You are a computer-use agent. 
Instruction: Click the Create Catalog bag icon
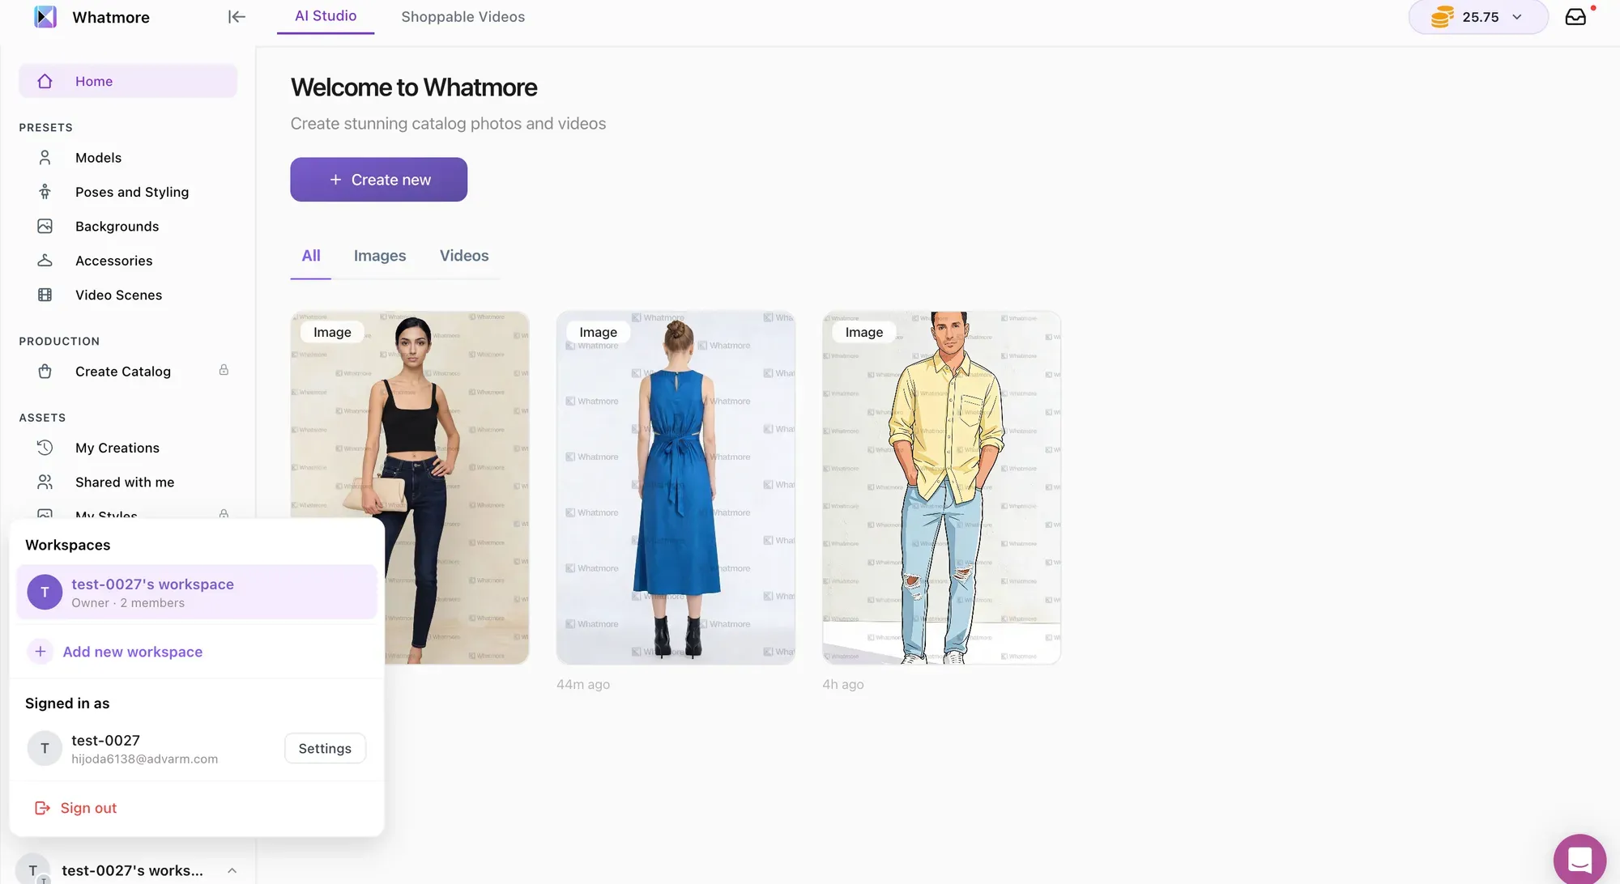pyautogui.click(x=45, y=372)
